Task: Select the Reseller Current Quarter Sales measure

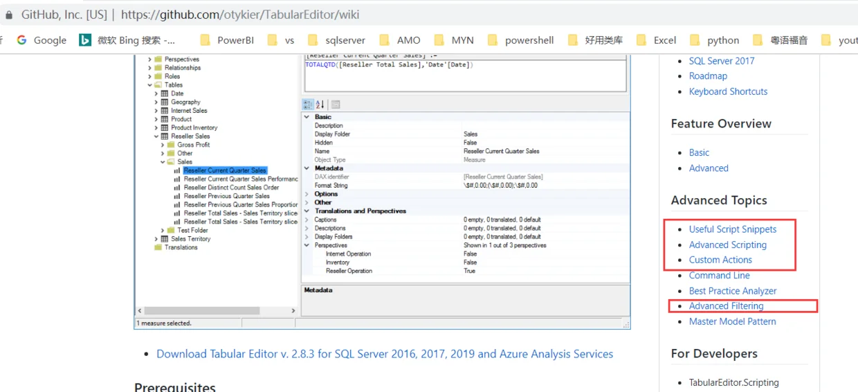Action: (x=225, y=170)
